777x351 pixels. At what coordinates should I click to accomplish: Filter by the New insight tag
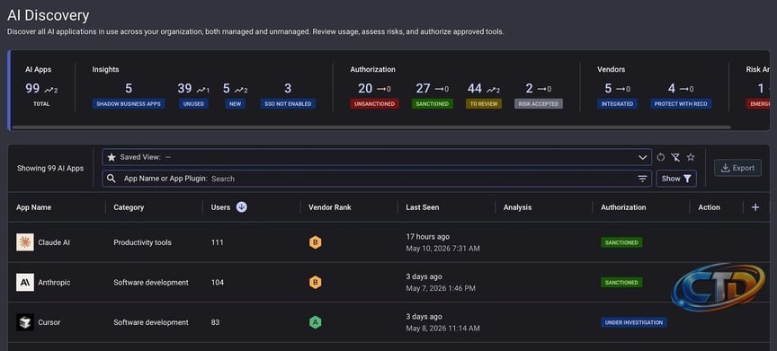point(235,104)
